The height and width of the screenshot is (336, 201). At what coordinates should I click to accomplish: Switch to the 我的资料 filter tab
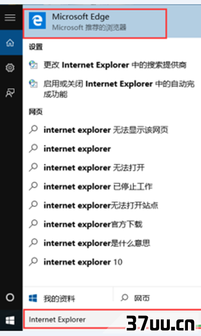pyautogui.click(x=68, y=298)
